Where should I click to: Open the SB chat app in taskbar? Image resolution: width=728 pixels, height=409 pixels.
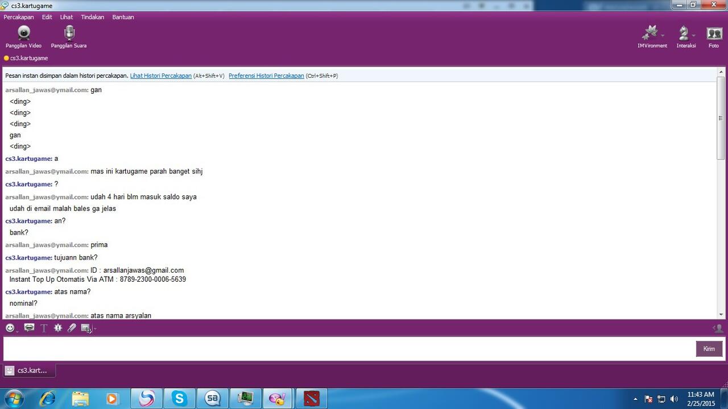[213, 398]
